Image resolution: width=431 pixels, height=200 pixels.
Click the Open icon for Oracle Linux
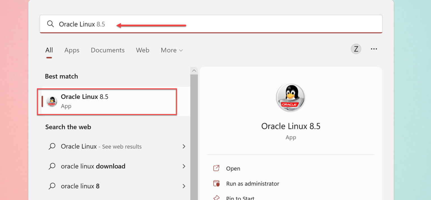(x=216, y=168)
